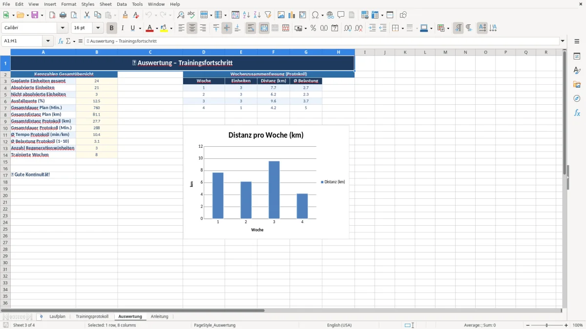Expand the Name Box dropdown
The height and width of the screenshot is (329, 586).
pyautogui.click(x=48, y=41)
